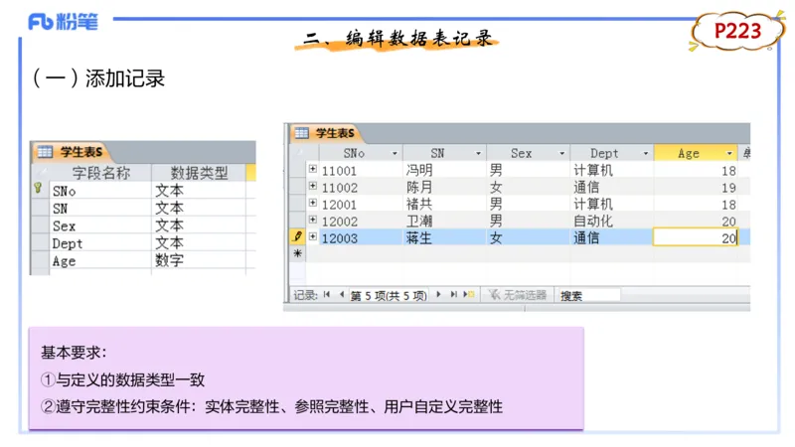Go to next record navigation button

click(x=438, y=294)
